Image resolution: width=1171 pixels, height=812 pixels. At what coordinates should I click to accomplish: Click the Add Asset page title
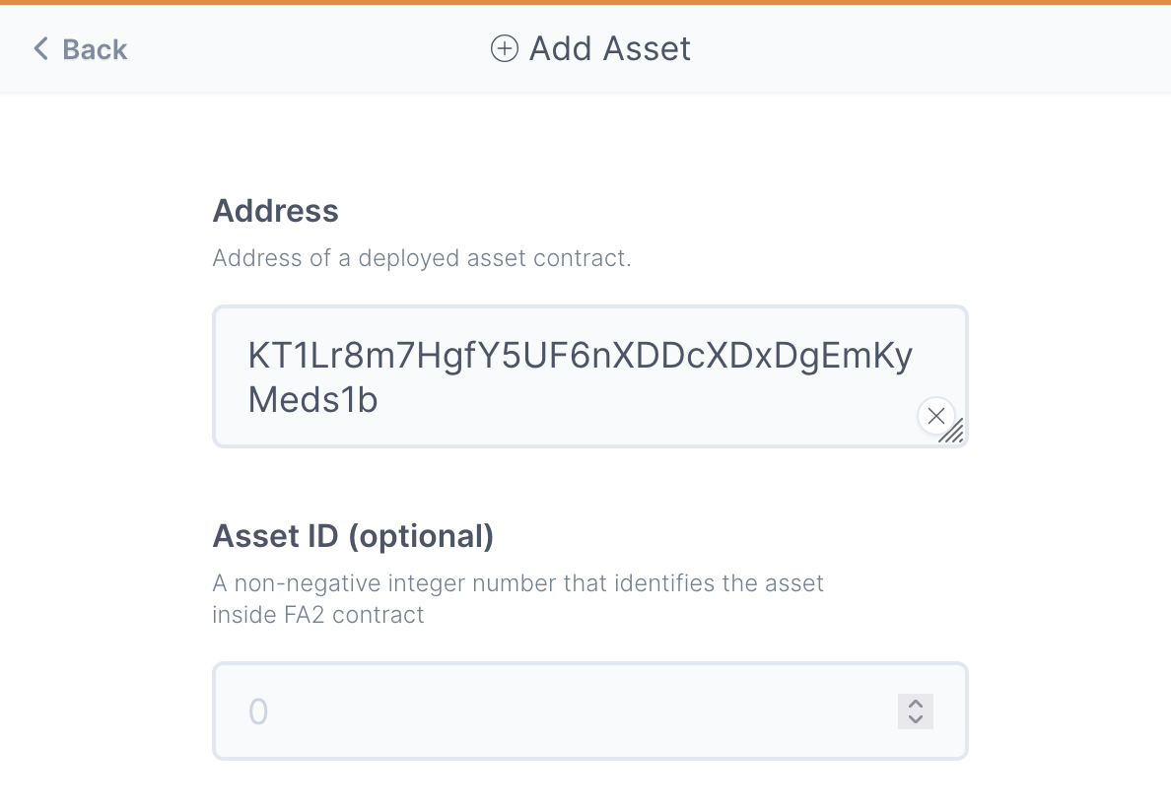[610, 48]
